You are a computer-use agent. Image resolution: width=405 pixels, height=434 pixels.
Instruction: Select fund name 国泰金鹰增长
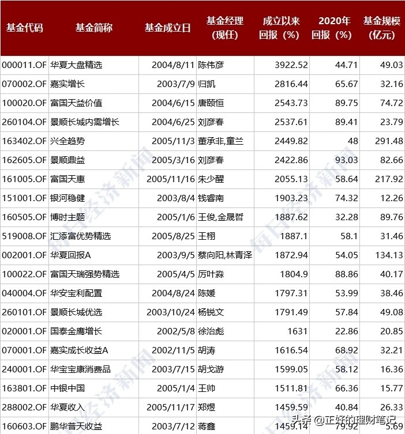pos(76,331)
